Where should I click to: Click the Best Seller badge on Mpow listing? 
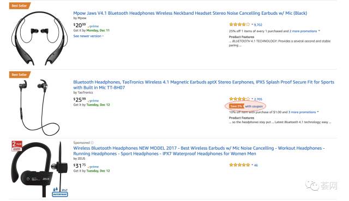[x=20, y=5]
